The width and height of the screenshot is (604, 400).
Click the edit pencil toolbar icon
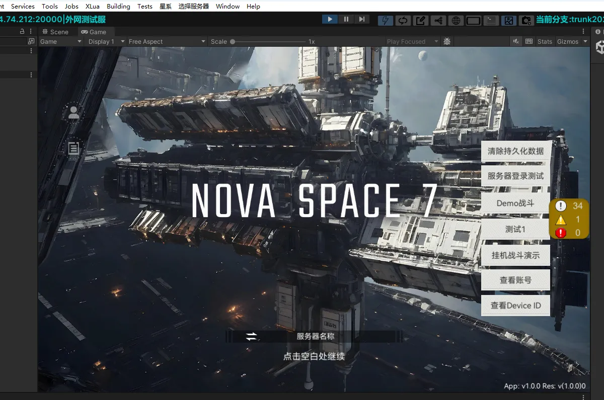pos(420,21)
